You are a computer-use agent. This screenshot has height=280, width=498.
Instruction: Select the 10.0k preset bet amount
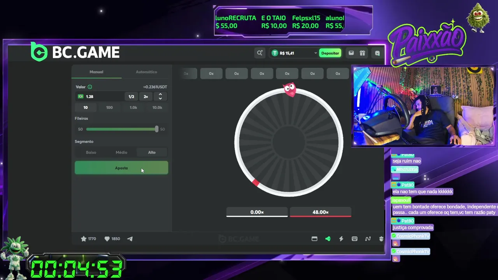click(157, 108)
